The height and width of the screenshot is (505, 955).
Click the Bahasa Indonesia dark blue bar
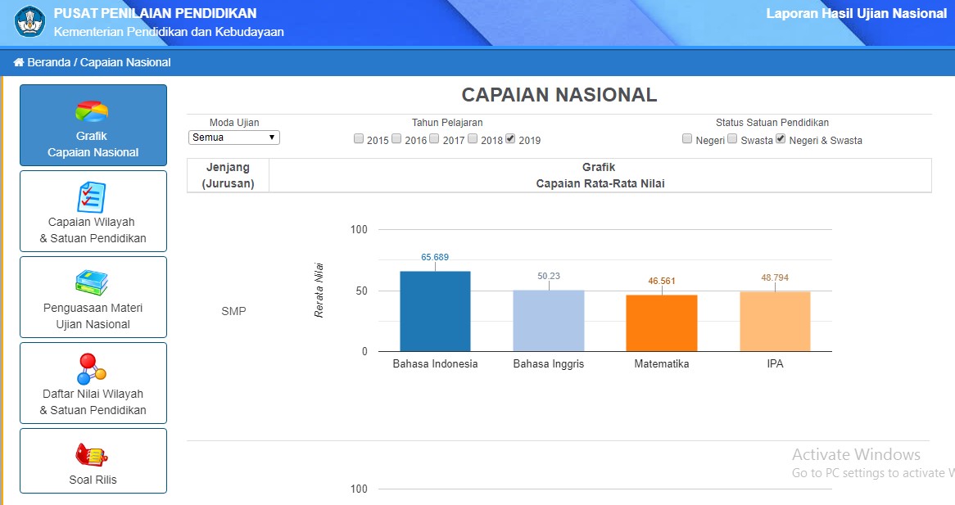pyautogui.click(x=435, y=312)
